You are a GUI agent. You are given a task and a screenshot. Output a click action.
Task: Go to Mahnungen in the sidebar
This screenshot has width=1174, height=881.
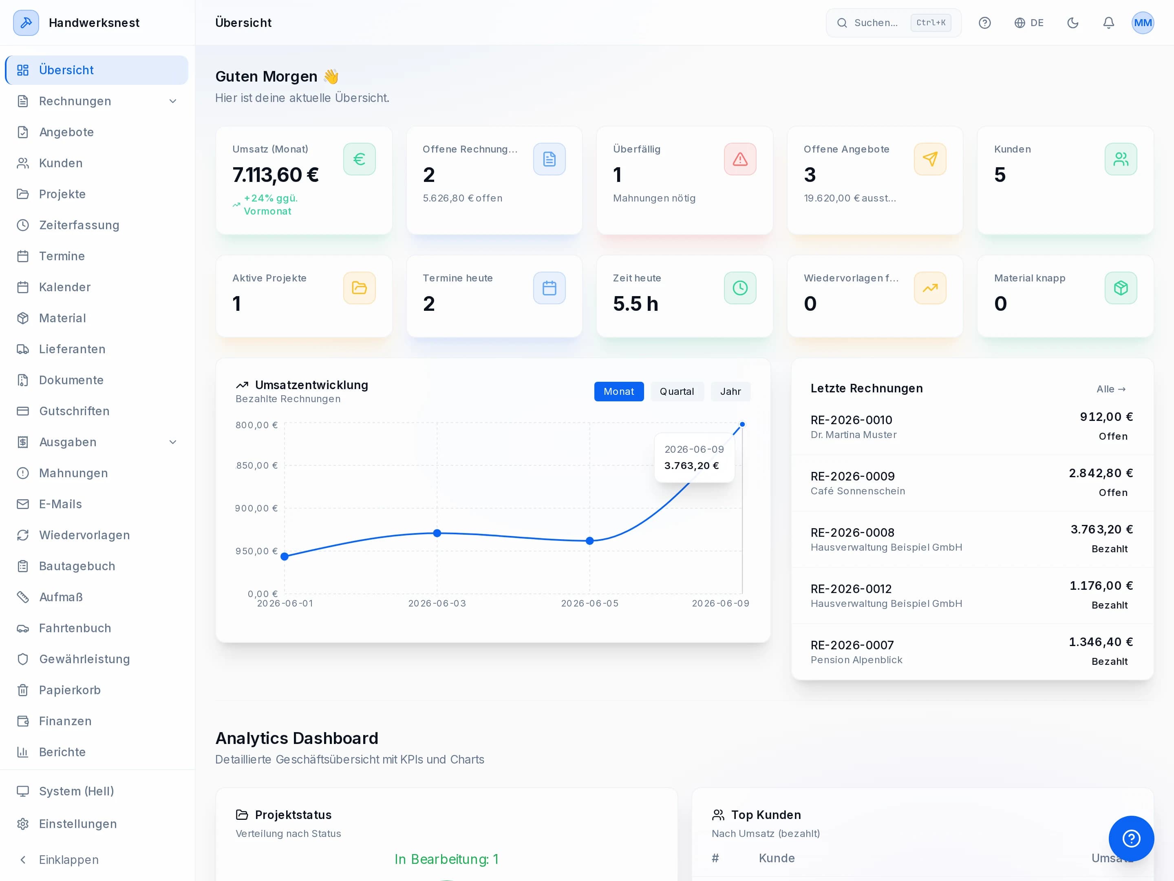pos(97,473)
